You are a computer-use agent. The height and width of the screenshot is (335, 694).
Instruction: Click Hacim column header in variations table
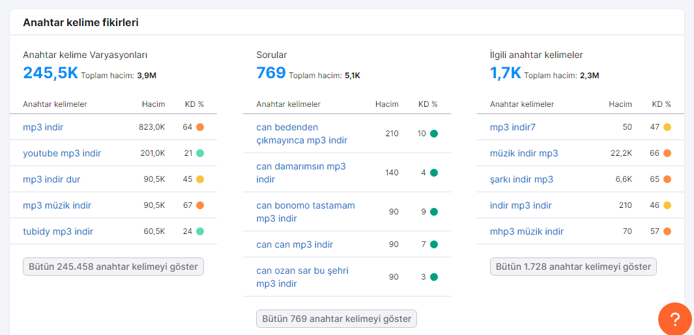pos(154,104)
